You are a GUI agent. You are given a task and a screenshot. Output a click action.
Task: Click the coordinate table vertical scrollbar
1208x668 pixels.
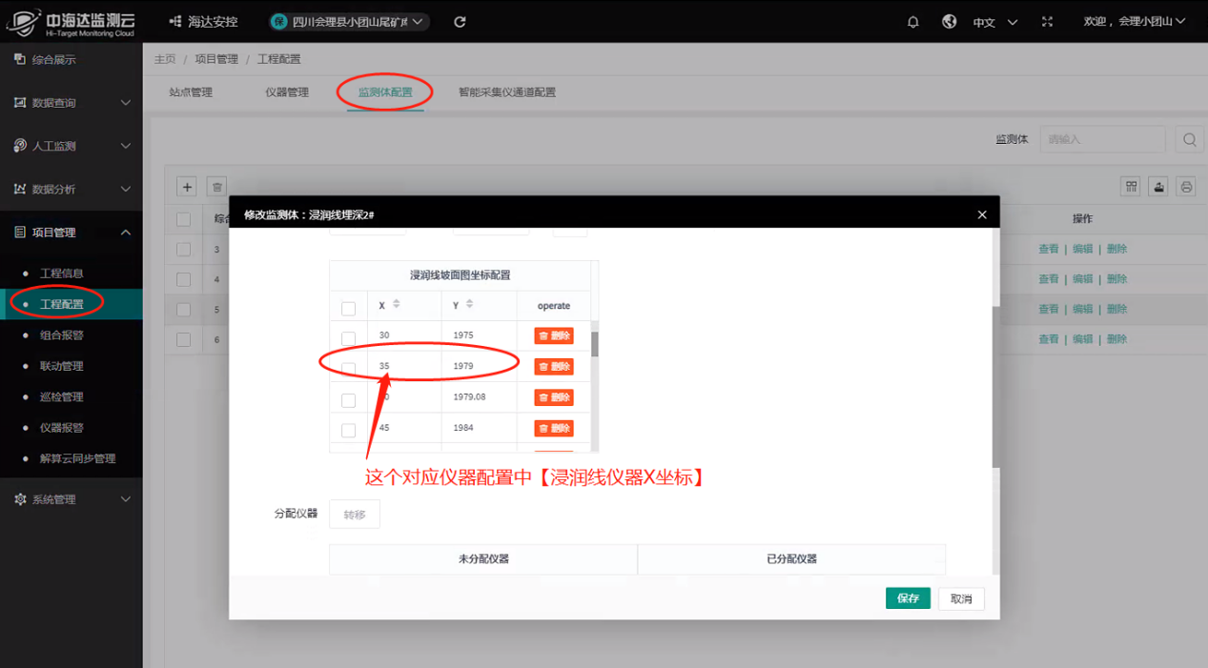point(595,343)
